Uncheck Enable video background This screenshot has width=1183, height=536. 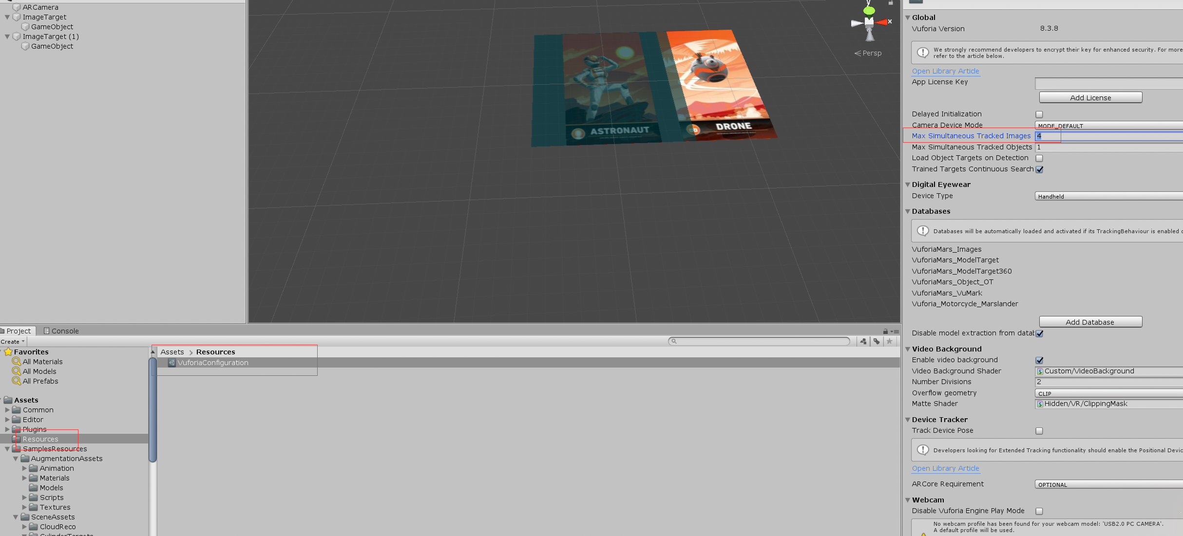coord(1039,360)
